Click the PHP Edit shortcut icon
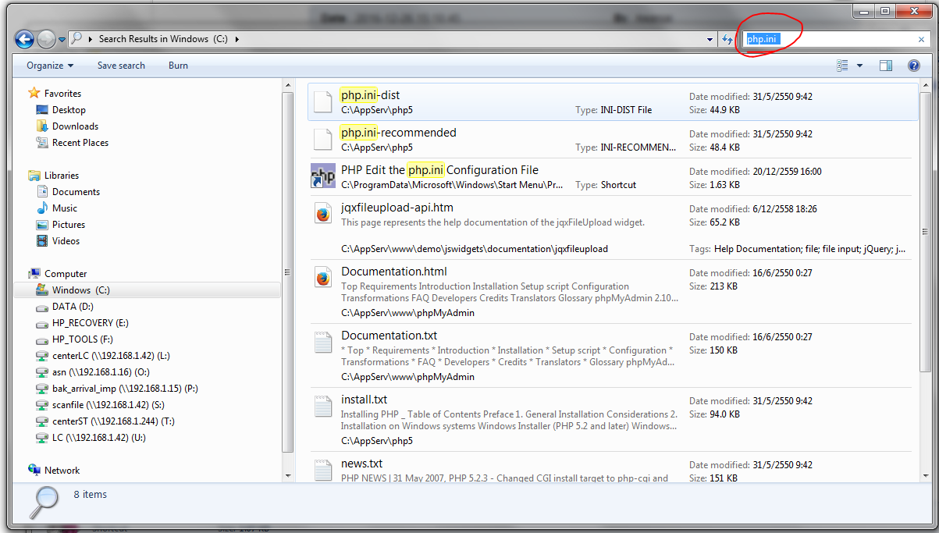 click(323, 176)
